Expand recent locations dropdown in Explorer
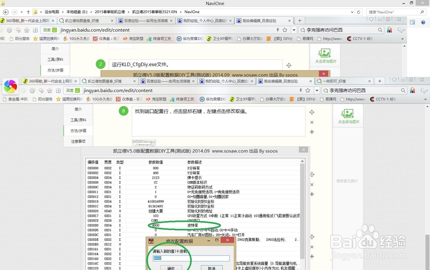The image size is (430, 270). 21,12
